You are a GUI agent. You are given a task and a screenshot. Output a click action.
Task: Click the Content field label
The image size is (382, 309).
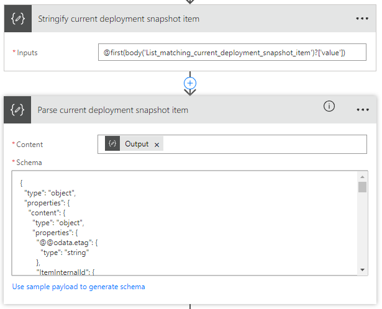tap(29, 144)
